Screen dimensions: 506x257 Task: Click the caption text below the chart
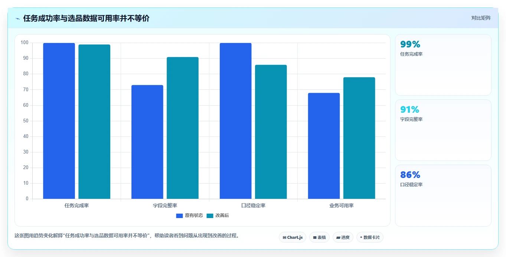coord(127,235)
